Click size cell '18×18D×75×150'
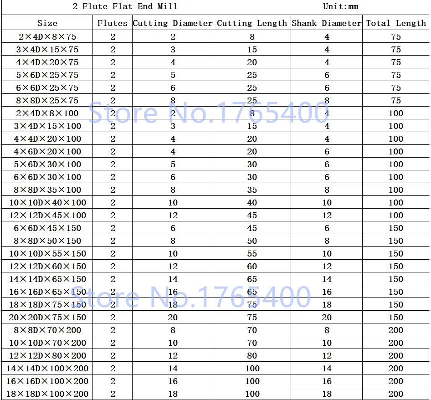The image size is (431, 400). 47,305
